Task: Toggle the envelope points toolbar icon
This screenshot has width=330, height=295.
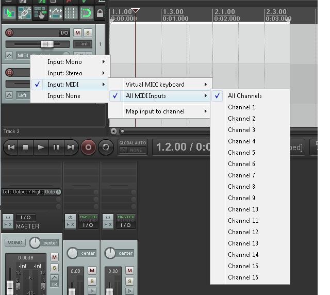Action: (56, 13)
